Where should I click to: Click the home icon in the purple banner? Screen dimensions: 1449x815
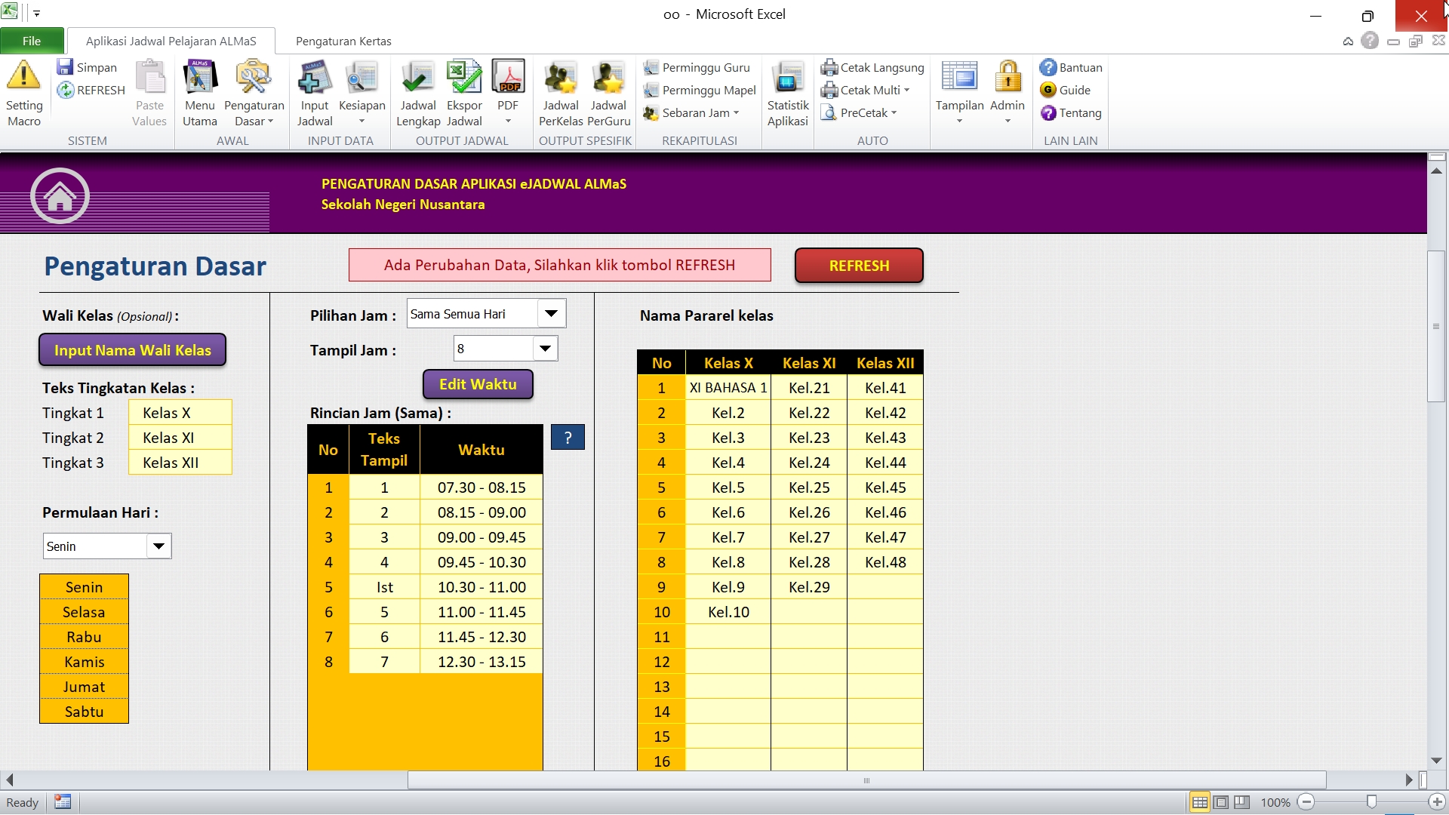[x=60, y=197]
